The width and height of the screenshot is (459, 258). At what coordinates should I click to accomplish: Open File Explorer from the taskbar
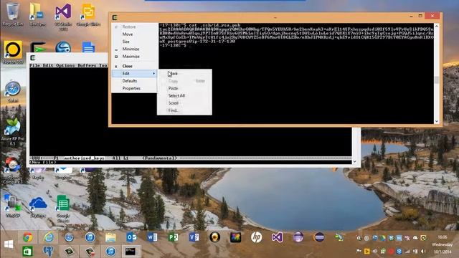(x=110, y=237)
